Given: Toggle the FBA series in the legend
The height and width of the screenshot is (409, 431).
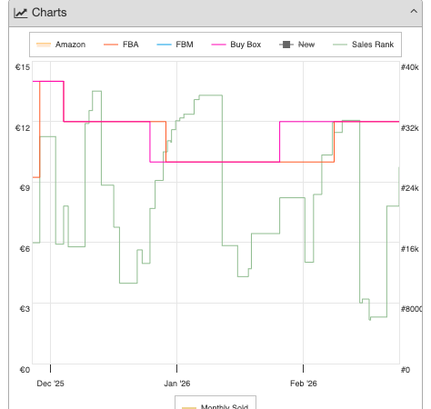Looking at the screenshot, I should 121,45.
